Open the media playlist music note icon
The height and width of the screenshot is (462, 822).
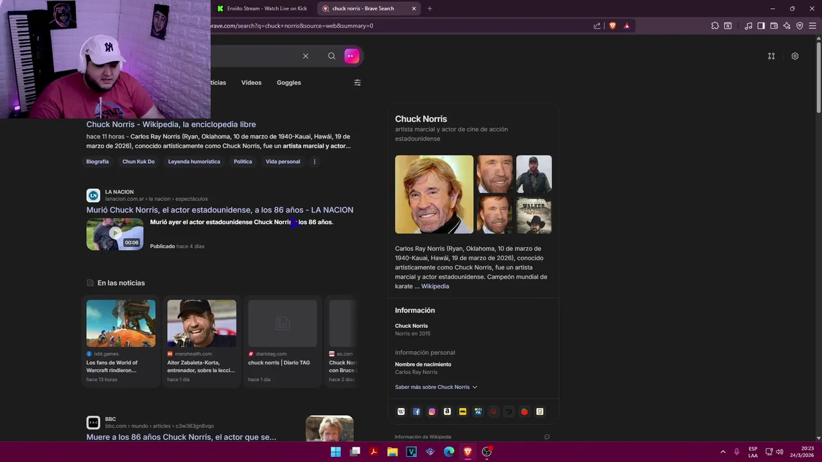[748, 26]
